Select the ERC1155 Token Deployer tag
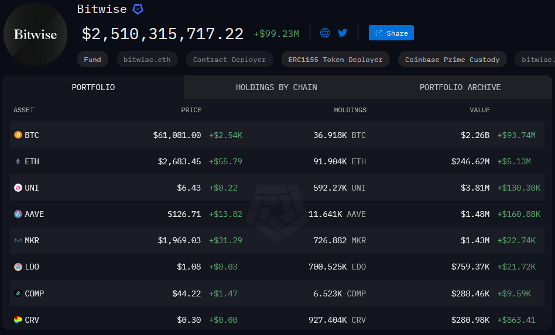This screenshot has height=335, width=555. [335, 60]
